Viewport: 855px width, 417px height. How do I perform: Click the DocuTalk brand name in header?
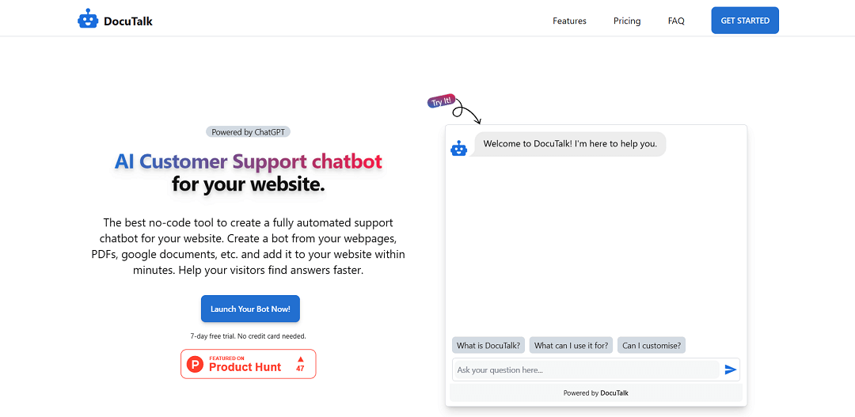pos(128,21)
